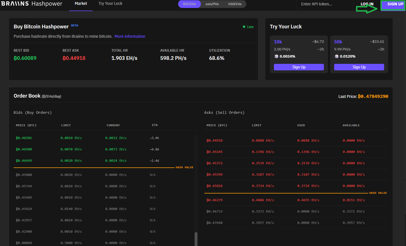Click the 0.0151 EH/s available value

(x=354, y=200)
